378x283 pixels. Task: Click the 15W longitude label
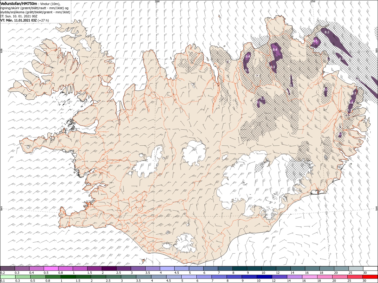tap(313, 1)
